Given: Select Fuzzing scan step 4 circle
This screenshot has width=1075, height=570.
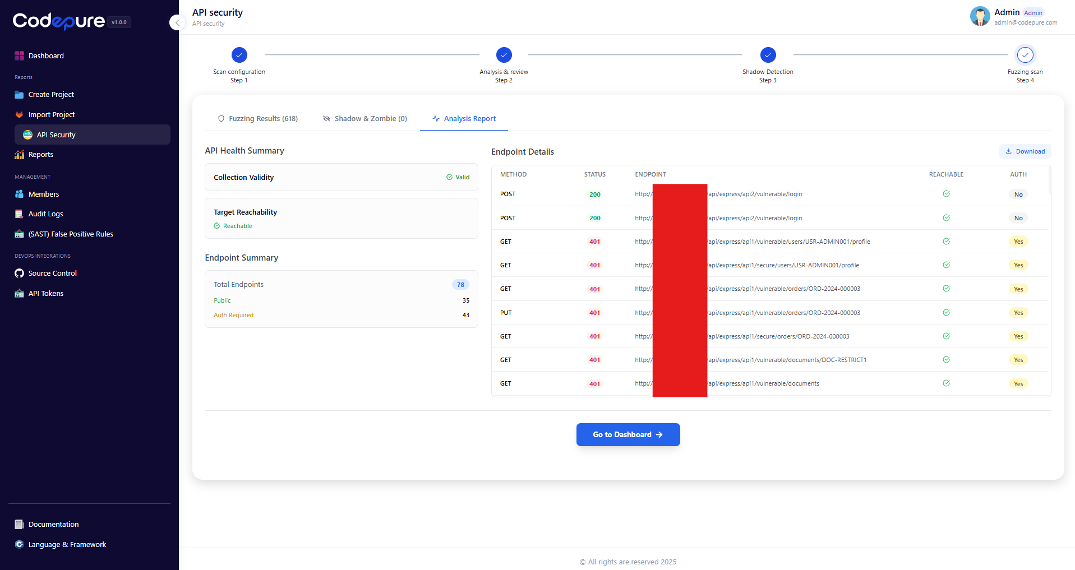Looking at the screenshot, I should point(1025,55).
